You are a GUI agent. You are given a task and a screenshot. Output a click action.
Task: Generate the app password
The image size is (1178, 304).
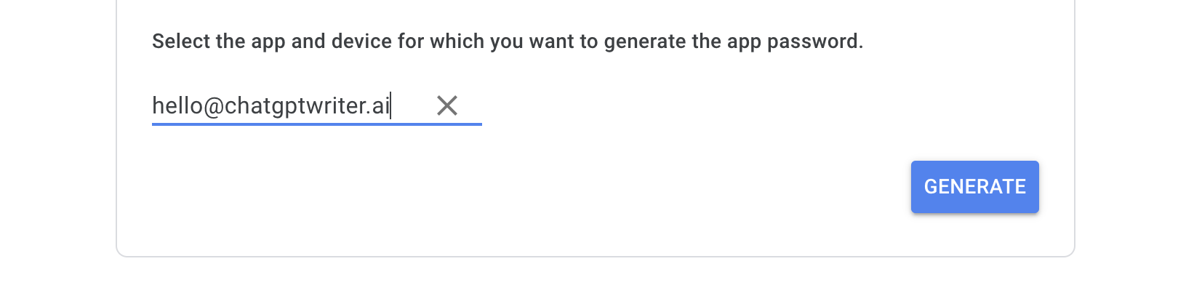974,187
